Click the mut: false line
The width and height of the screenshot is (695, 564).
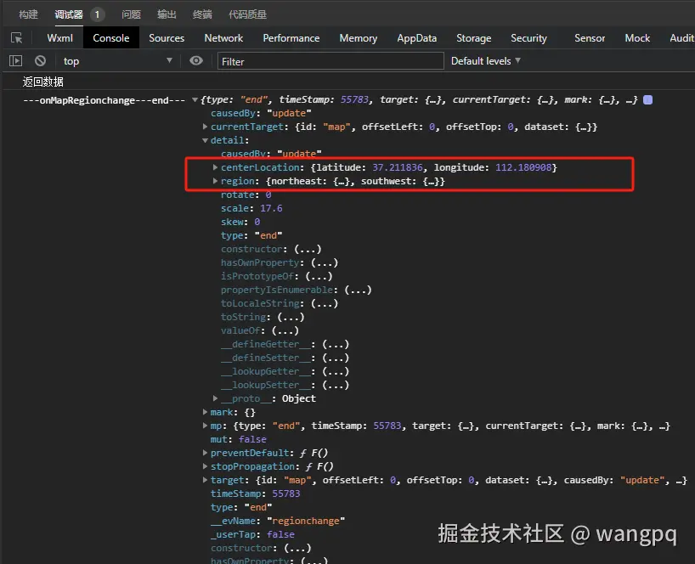coord(239,439)
